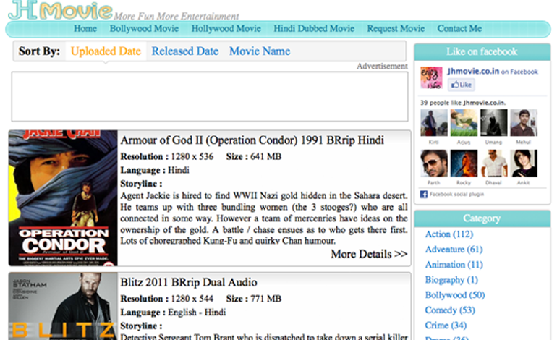
Task: View Mehul's Facebook profile picture
Action: coord(524,122)
